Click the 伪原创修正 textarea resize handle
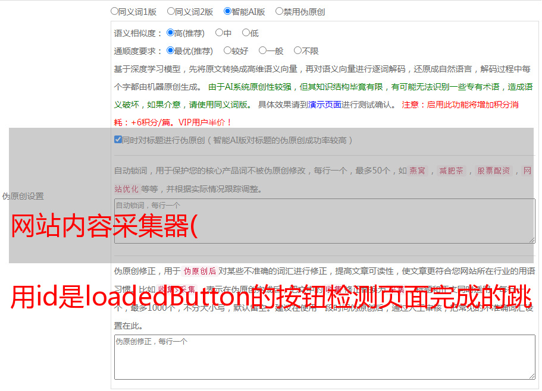 coord(532,376)
